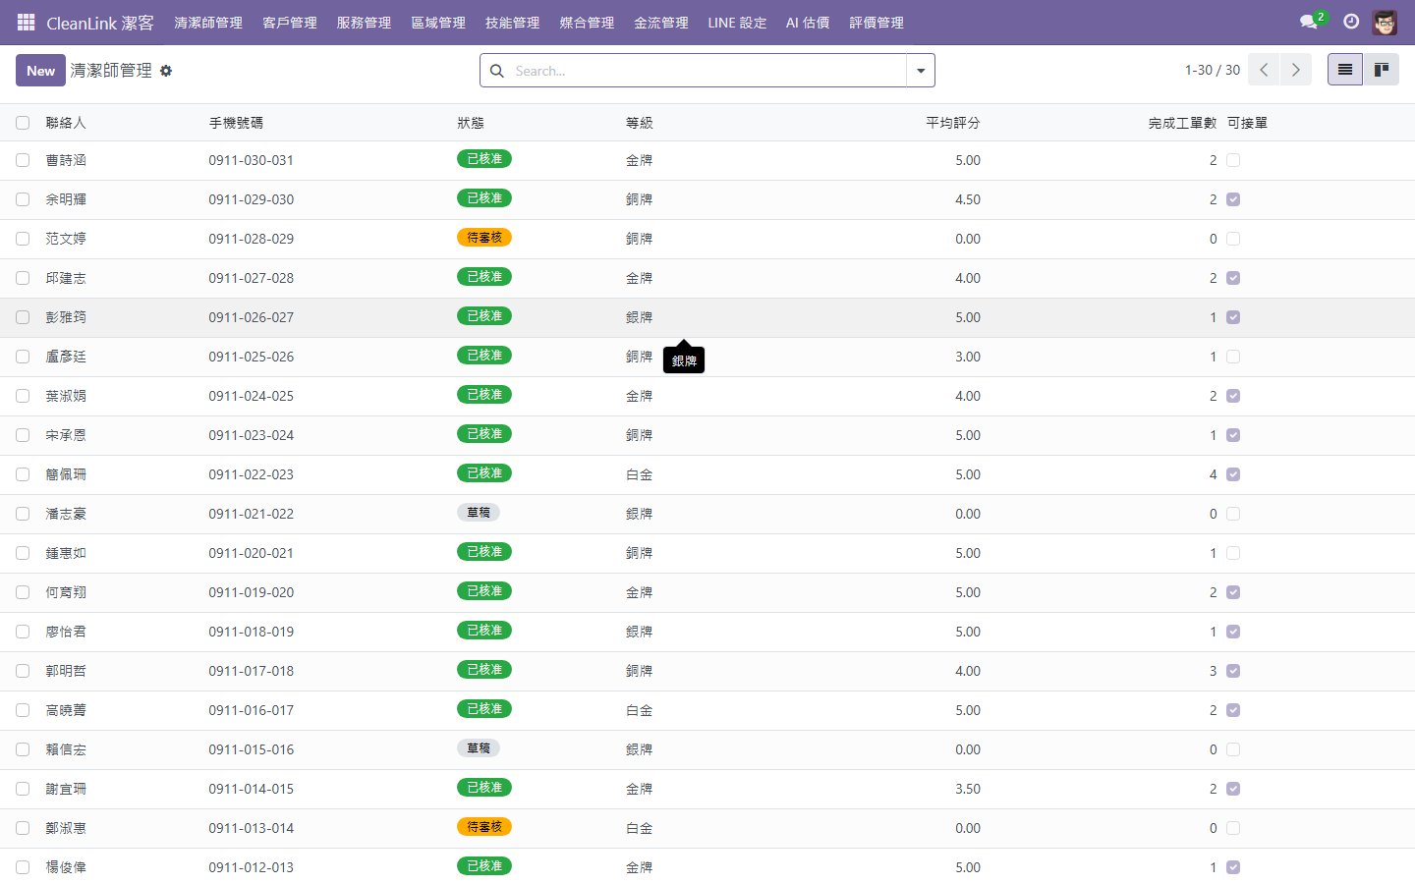Switch to kanban view
Screen dimensions: 1415x884
pos(1381,70)
